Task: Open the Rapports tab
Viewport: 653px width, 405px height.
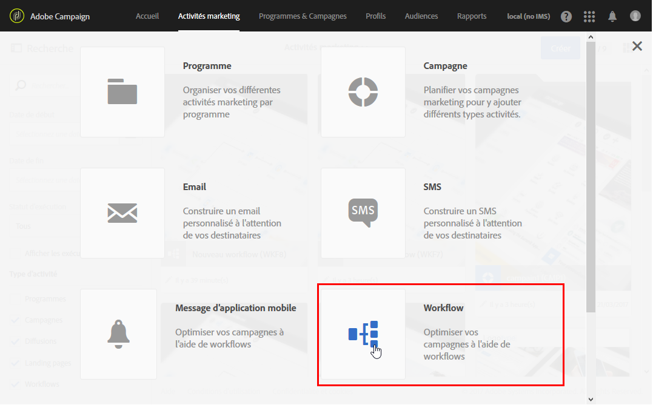Action: tap(472, 16)
